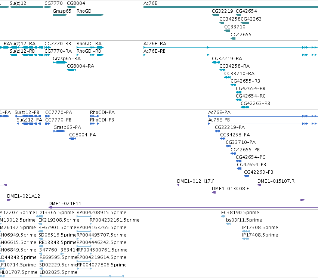The height and width of the screenshot is (278, 318).
Task: Click the CG42655-RB transcript label
Action: [x=245, y=81]
